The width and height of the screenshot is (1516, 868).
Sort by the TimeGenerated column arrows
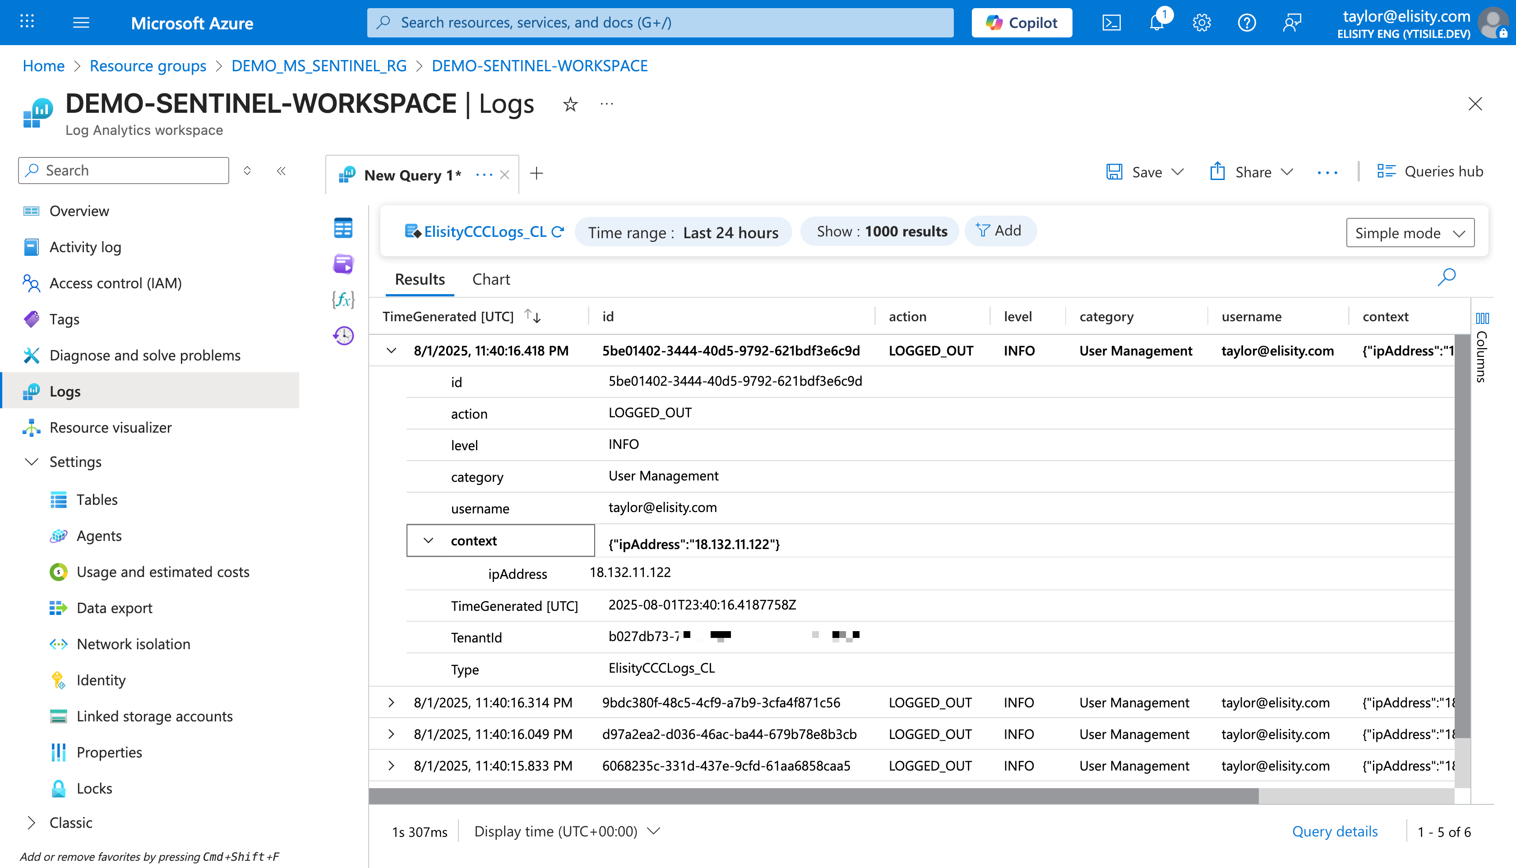(532, 316)
